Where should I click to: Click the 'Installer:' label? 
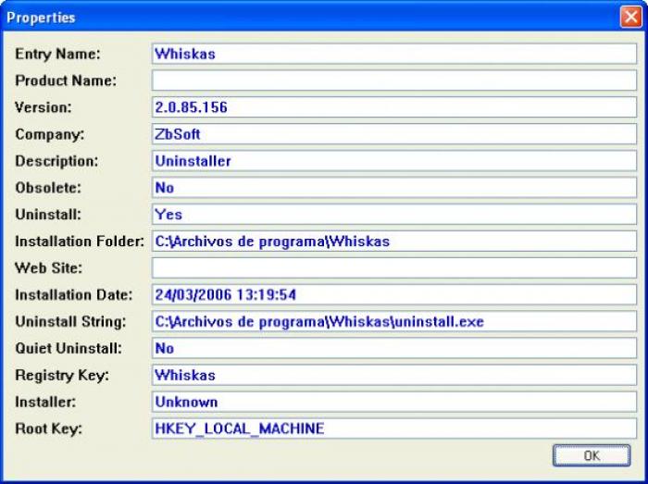coord(45,402)
